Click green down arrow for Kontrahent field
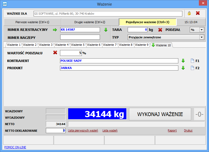The width and height of the screenshot is (209, 152). [183, 61]
